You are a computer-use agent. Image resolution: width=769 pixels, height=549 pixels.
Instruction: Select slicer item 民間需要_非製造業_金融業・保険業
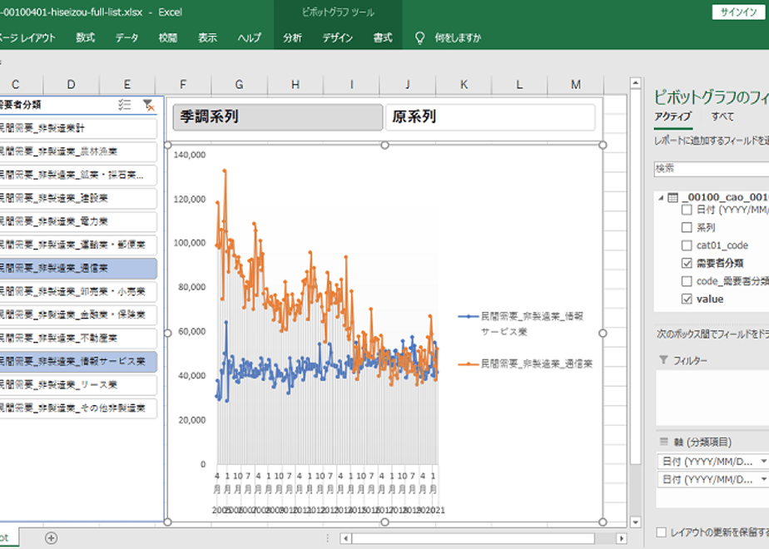pos(77,314)
